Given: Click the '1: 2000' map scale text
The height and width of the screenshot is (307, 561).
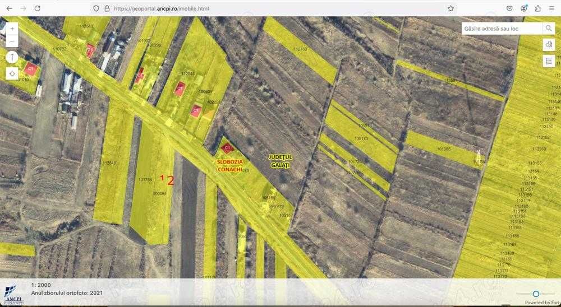Looking at the screenshot, I should [41, 285].
